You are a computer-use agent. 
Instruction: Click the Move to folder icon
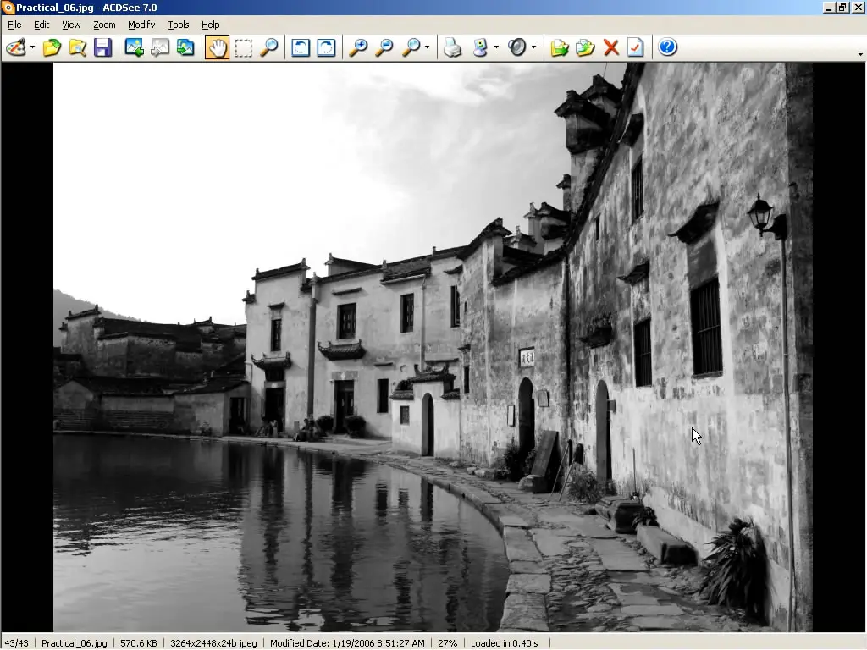(585, 47)
